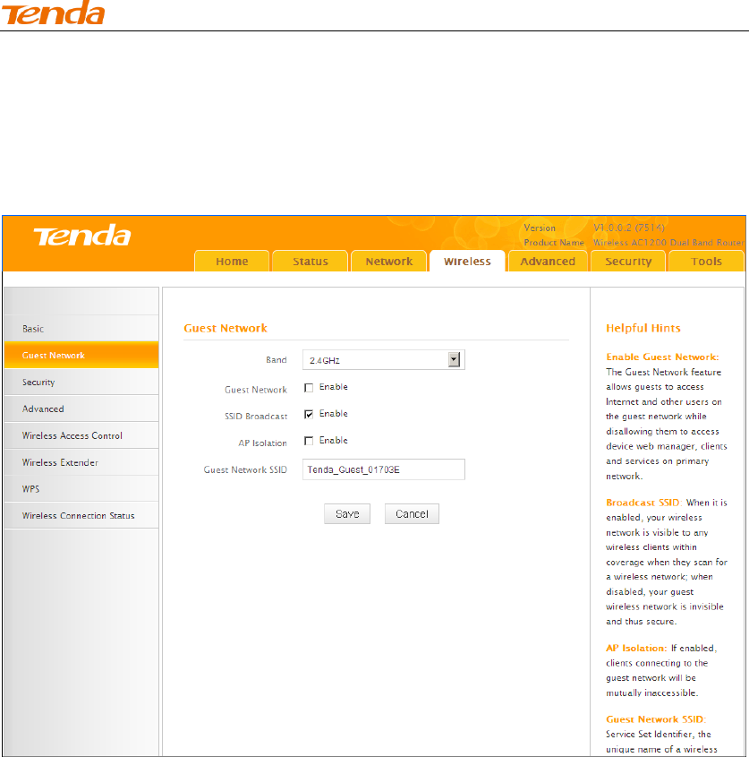Open Basic in the sidebar

[81, 329]
